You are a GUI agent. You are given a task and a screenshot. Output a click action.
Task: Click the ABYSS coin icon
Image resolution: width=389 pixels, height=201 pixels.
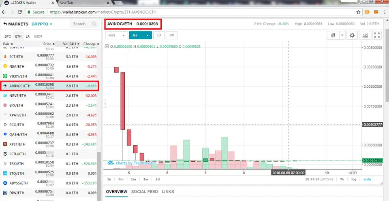click(5, 183)
